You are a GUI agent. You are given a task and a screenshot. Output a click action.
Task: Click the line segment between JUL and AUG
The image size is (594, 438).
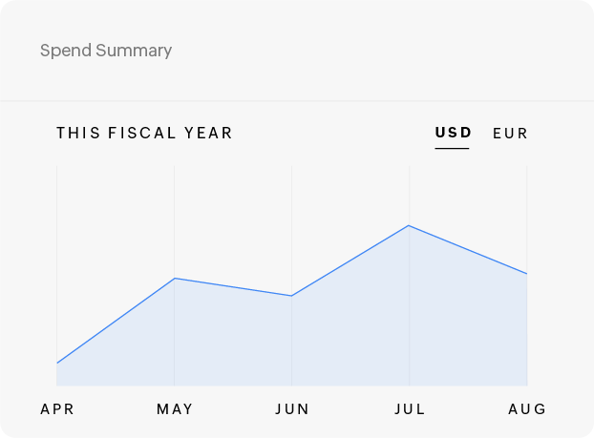tap(468, 249)
